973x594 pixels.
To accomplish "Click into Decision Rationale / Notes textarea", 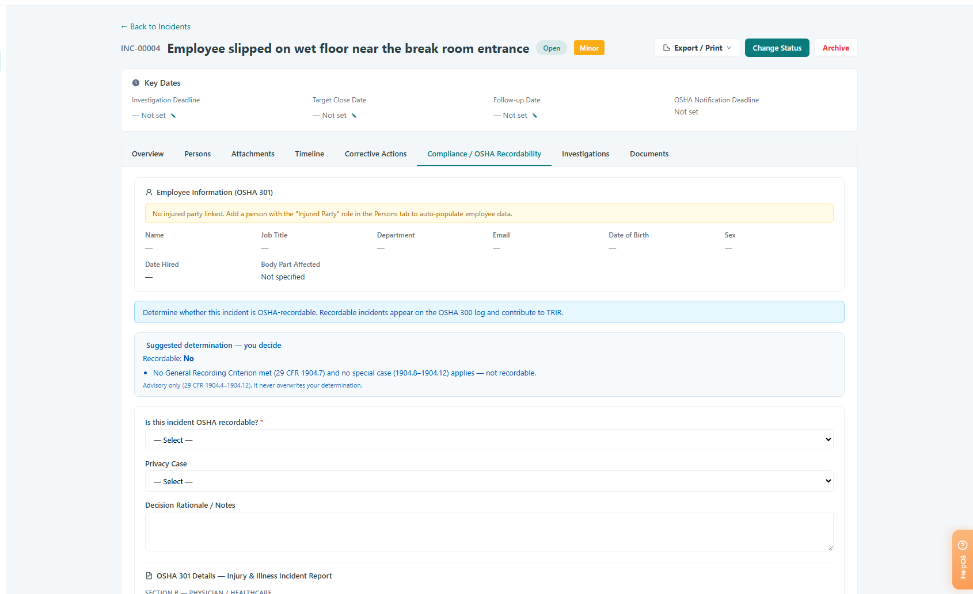I will 489,532.
